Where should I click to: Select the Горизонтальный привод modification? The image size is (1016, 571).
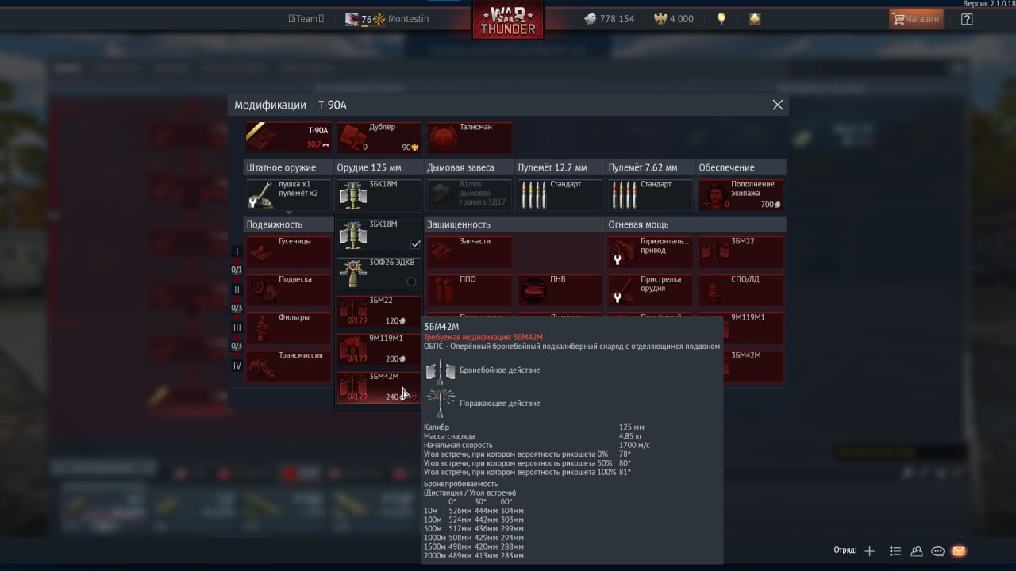[x=650, y=252]
